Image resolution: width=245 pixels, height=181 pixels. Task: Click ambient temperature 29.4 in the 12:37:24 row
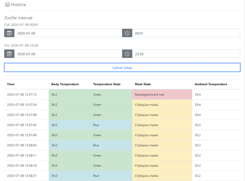[x=198, y=105]
